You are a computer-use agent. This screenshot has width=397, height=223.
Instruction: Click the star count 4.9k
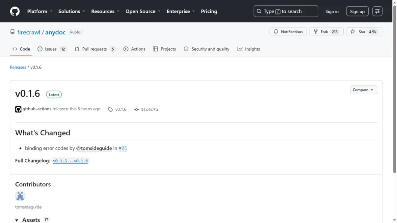coord(372,32)
